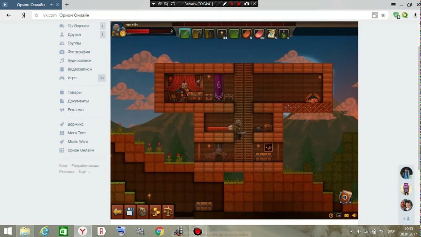Click the yellow back arrow game button
The height and width of the screenshot is (237, 421).
click(x=117, y=212)
